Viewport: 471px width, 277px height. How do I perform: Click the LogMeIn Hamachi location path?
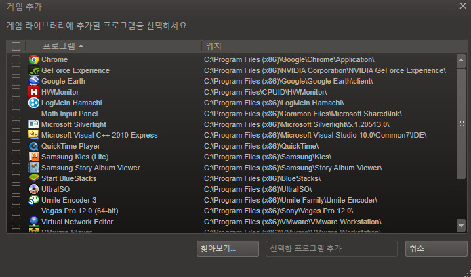[x=274, y=103]
